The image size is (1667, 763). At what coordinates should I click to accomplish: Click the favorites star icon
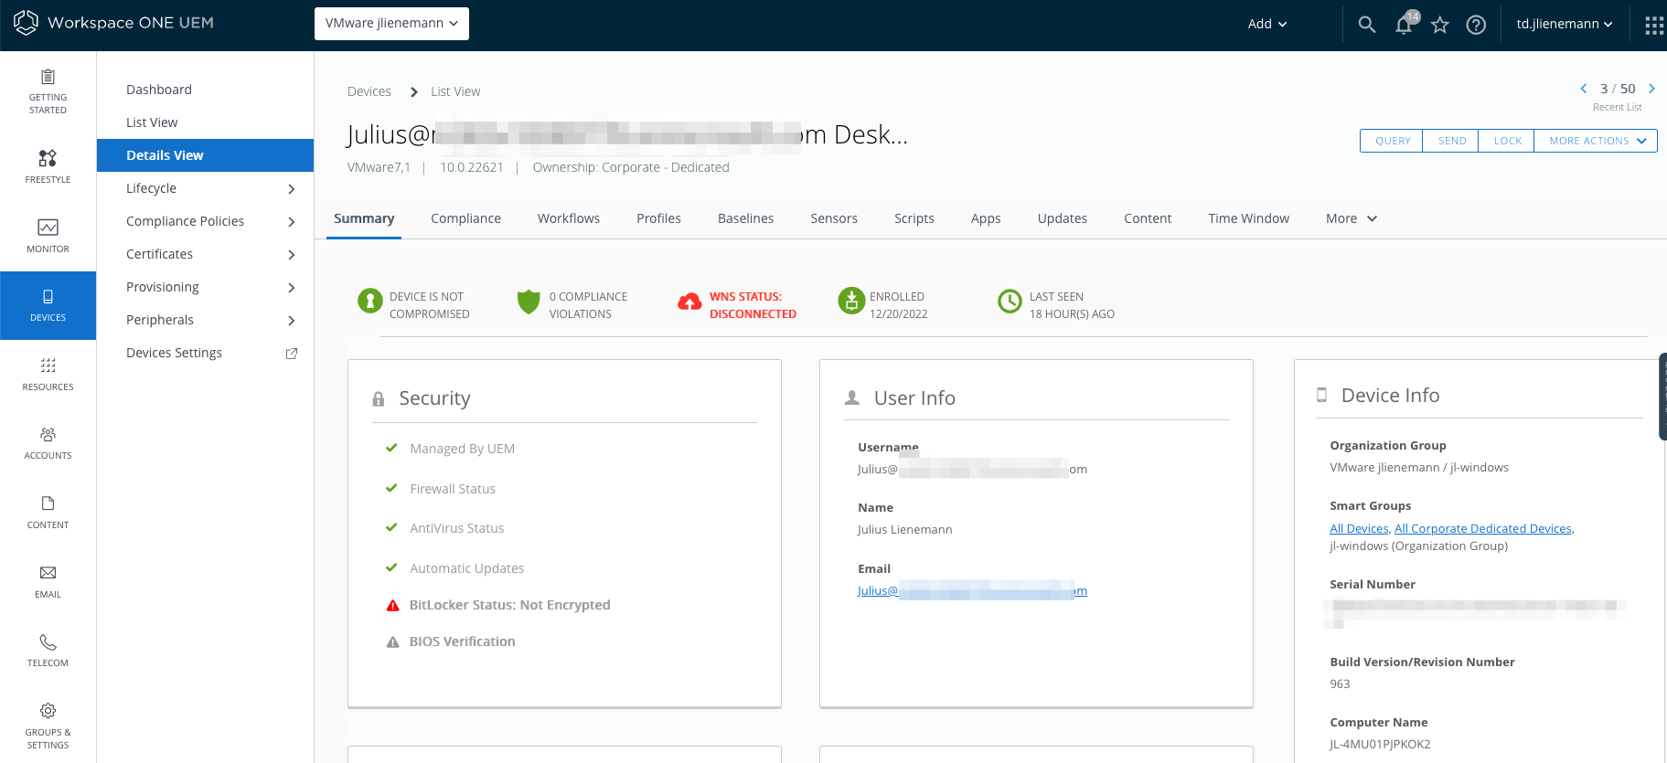coord(1440,25)
